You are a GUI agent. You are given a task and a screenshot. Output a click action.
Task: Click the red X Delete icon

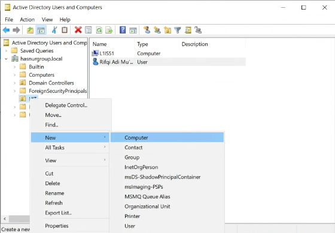point(78,30)
